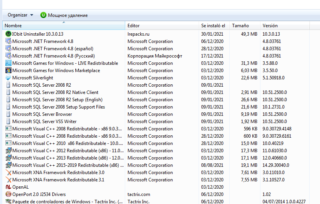Image resolution: width=320 pixels, height=204 pixels.
Task: Click the Irepacks.ru editor cell
Action: (x=138, y=34)
